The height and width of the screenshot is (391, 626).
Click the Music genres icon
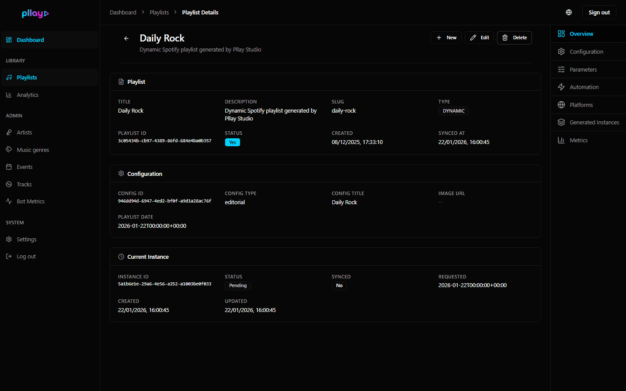pos(9,149)
